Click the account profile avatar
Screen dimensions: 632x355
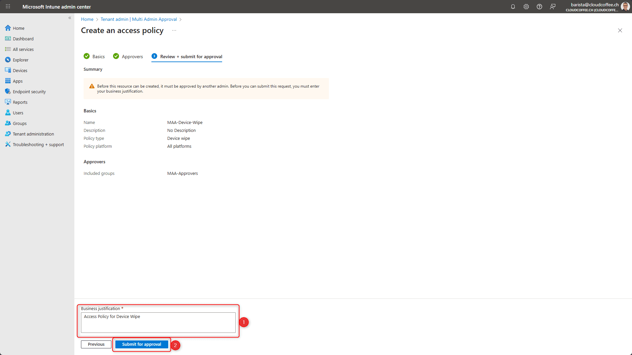coord(625,7)
